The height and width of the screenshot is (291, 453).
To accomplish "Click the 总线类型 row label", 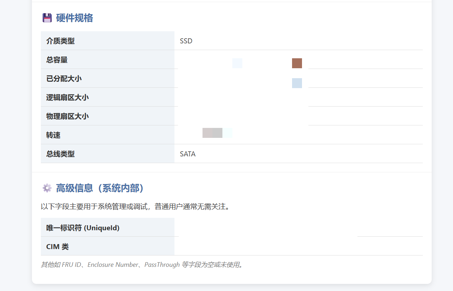I will [108, 154].
